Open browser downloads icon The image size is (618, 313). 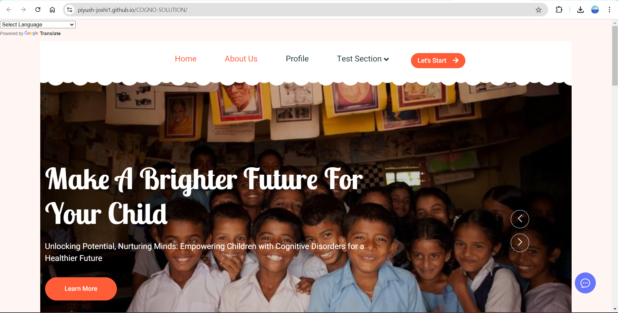coord(580,10)
